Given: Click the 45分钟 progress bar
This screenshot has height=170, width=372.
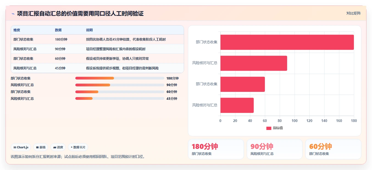Looking at the screenshot, I should [120, 98].
